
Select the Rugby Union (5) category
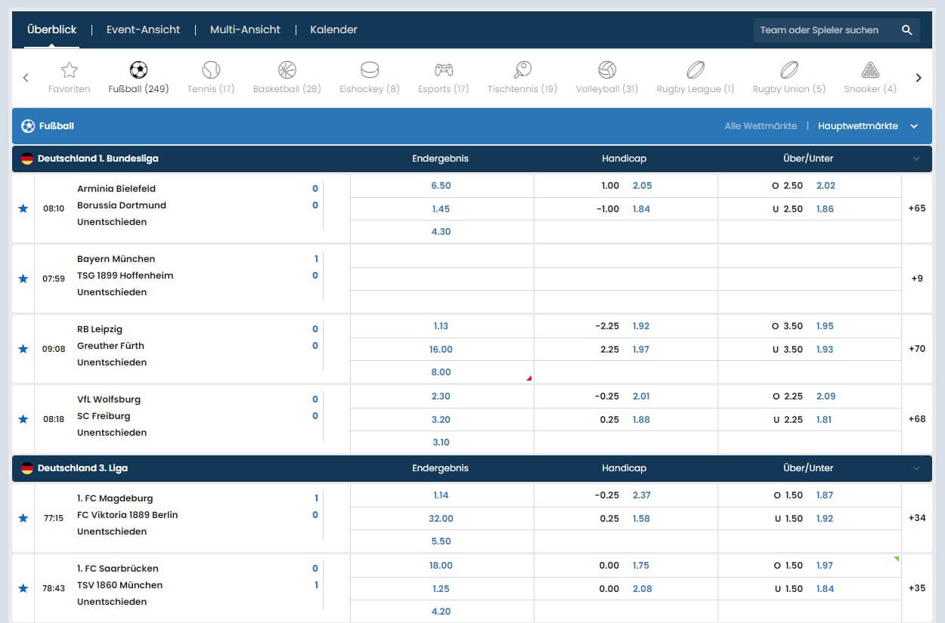point(789,78)
